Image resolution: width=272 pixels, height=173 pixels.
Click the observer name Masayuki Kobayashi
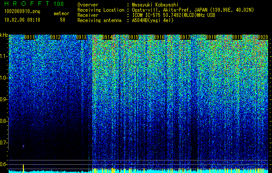155,5
